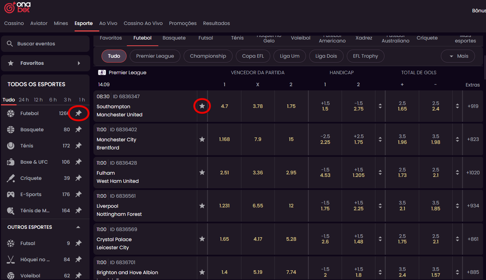Switch to the Futsal sport tab
The width and height of the screenshot is (486, 280).
(206, 38)
